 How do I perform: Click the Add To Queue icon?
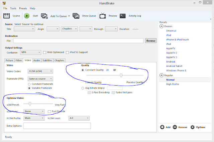[x=44, y=16]
